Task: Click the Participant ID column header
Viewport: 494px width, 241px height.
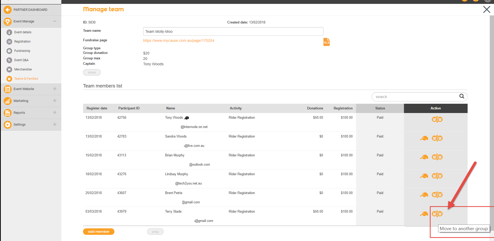Action: pos(129,108)
